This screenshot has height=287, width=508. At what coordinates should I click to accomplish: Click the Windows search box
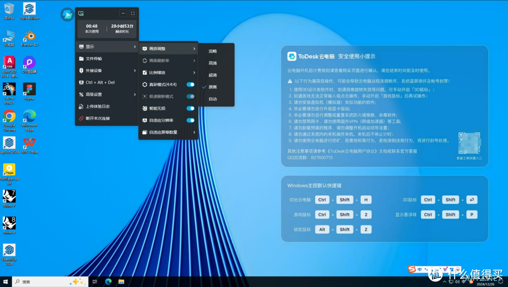(50, 282)
